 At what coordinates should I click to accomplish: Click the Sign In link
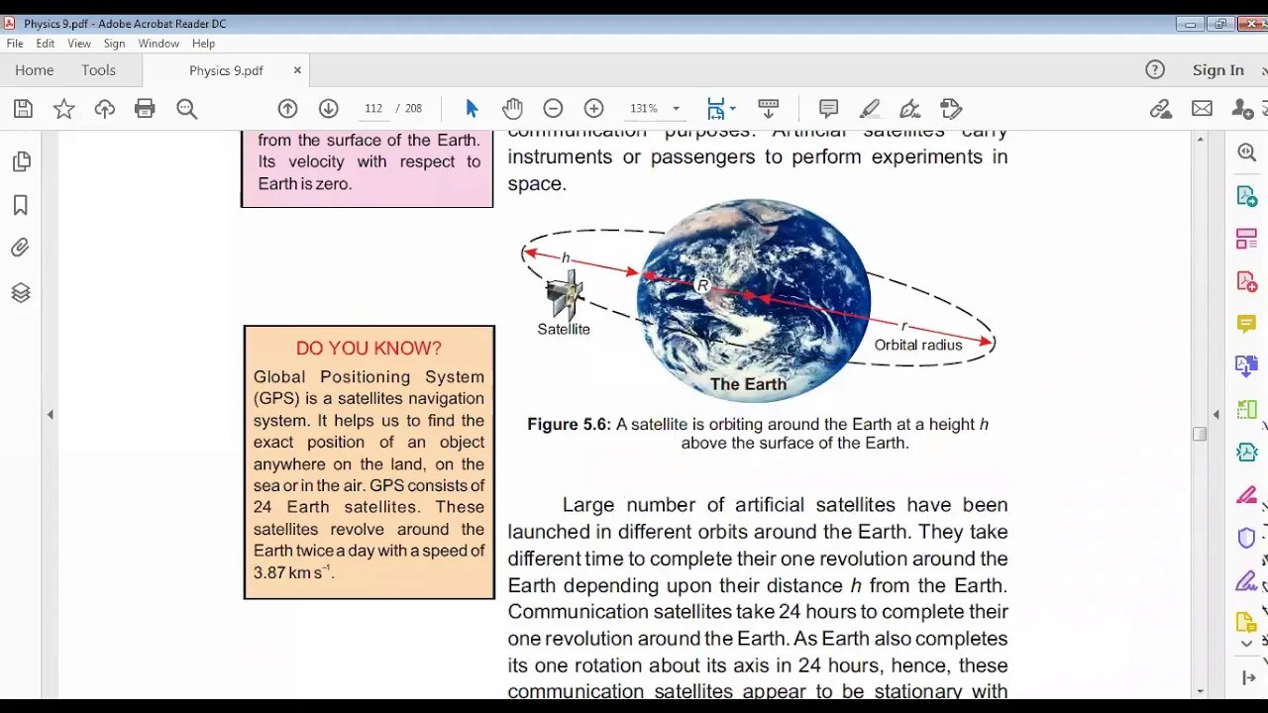pos(1217,69)
